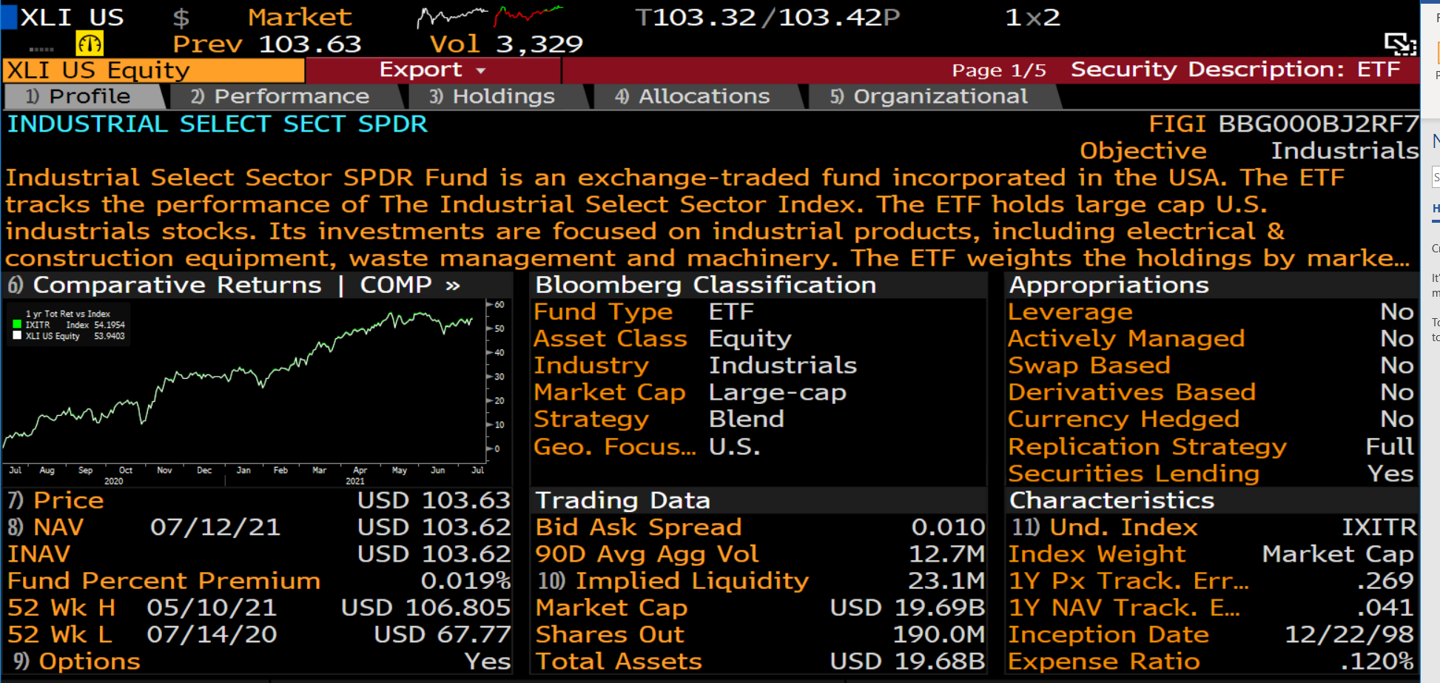Click the red and green sparkline chart
Image resolution: width=1440 pixels, height=683 pixels.
(x=528, y=15)
